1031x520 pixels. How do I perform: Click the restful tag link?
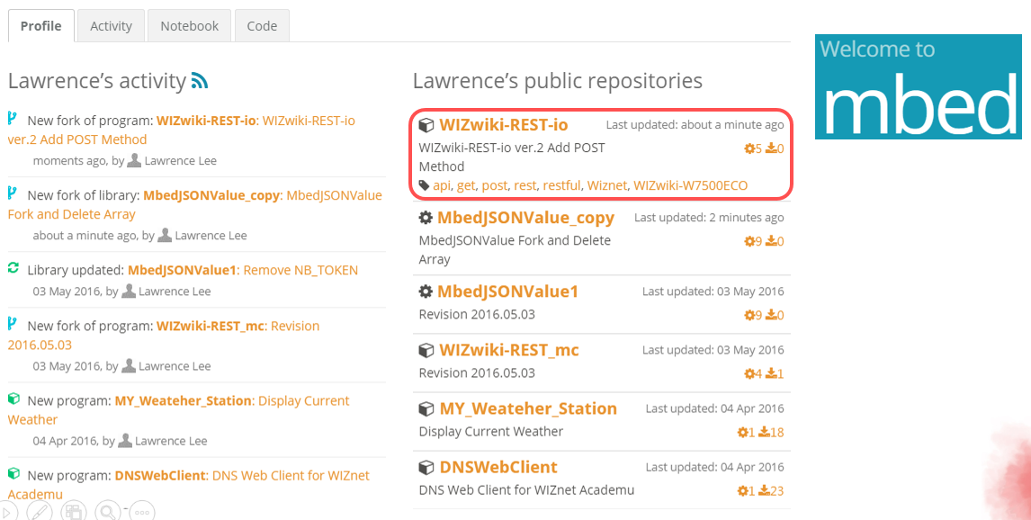click(561, 185)
